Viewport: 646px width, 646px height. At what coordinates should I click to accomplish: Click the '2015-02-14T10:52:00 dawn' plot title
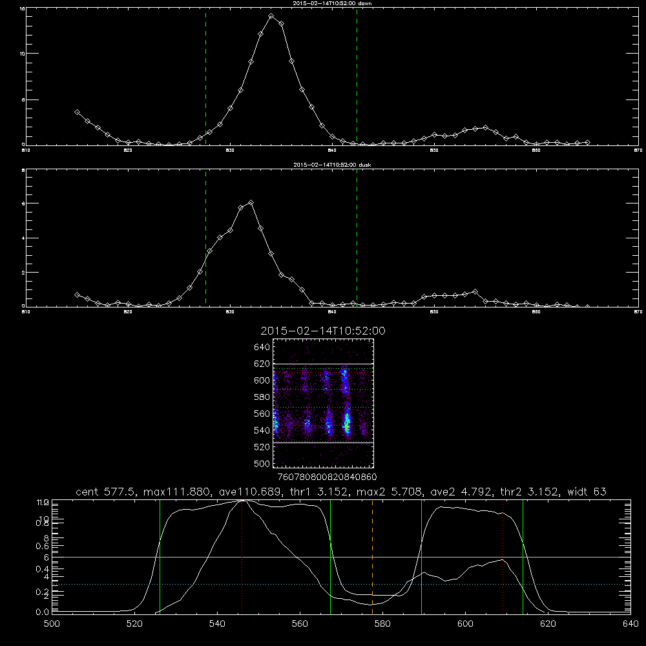click(332, 3)
